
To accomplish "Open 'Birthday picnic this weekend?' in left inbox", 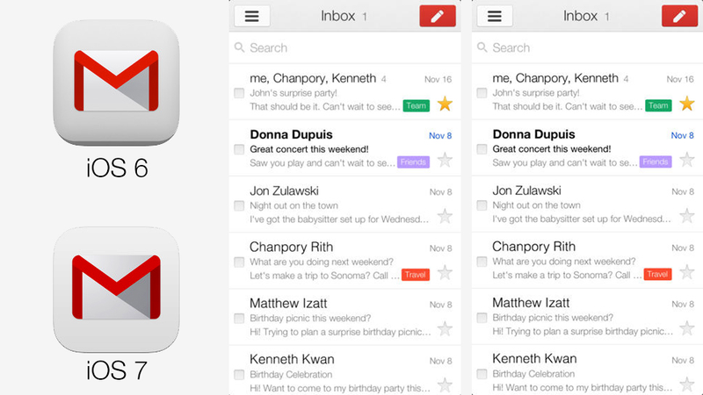I will click(x=344, y=317).
